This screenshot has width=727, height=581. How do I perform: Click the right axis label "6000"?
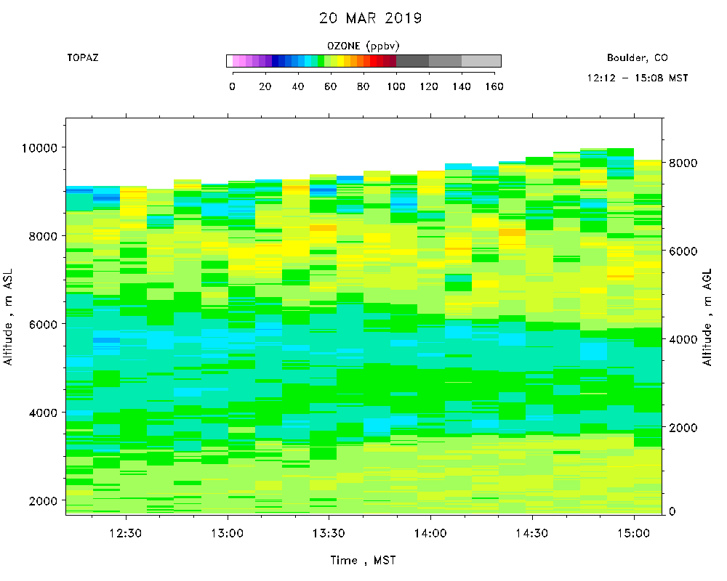[683, 251]
